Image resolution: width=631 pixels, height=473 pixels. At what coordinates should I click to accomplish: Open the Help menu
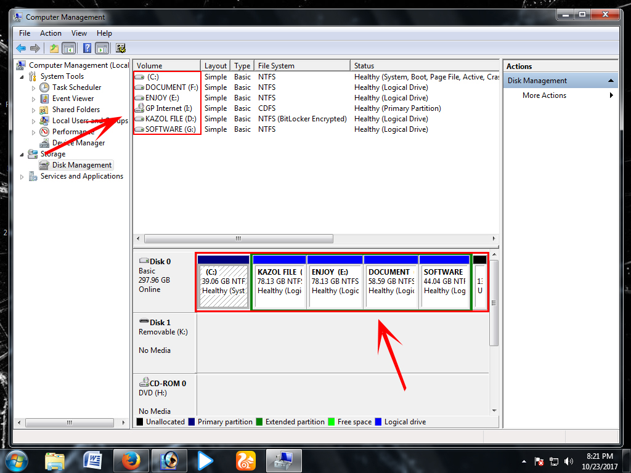coord(104,33)
